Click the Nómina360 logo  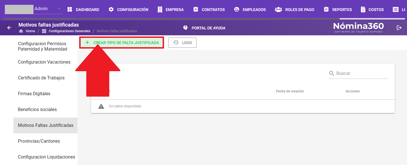[358, 27]
